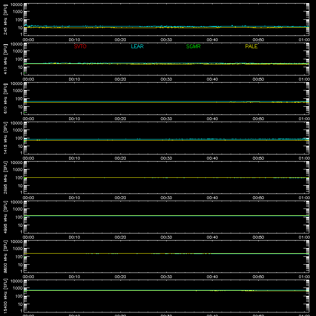Click 00:30 time label under 8800 MHz plot
This screenshot has height=316, width=316.
tap(166, 277)
